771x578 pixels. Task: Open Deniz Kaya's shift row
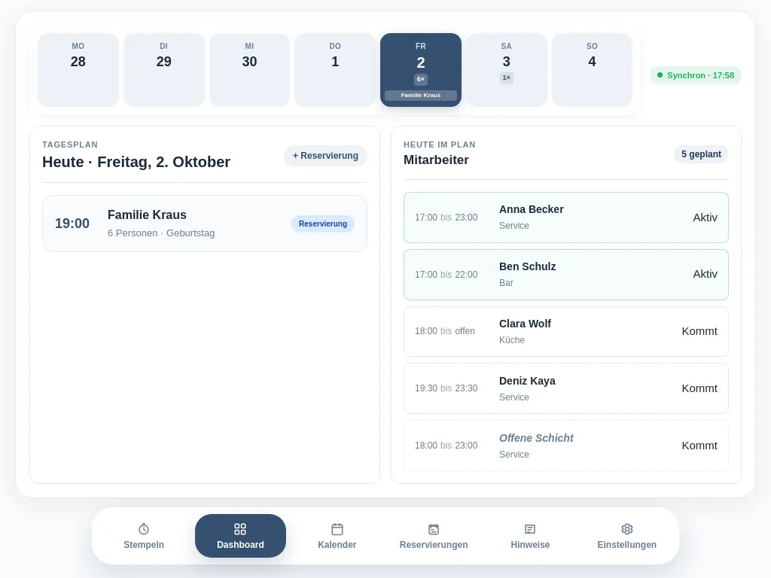pos(566,388)
